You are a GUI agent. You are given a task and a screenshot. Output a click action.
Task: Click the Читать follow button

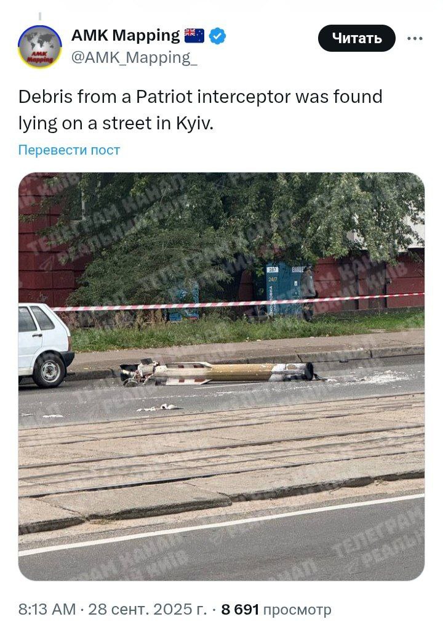tap(357, 38)
